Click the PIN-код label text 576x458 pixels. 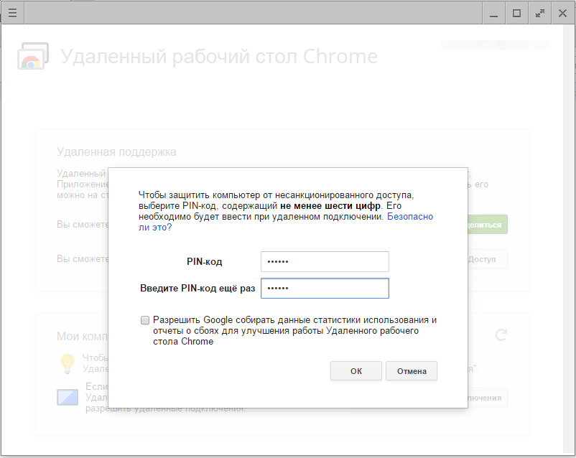pyautogui.click(x=204, y=262)
